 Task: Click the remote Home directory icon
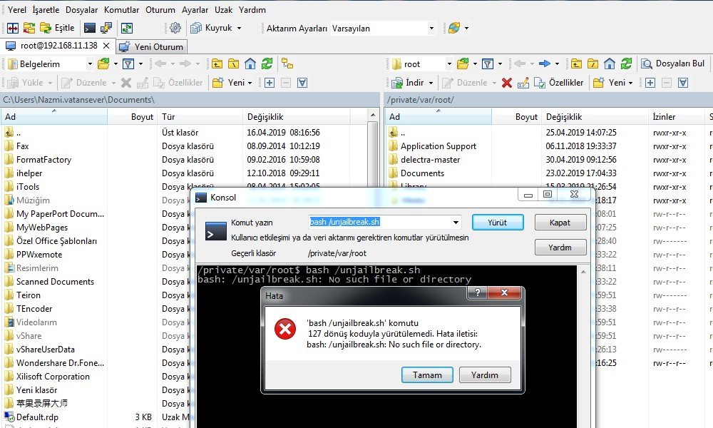610,64
